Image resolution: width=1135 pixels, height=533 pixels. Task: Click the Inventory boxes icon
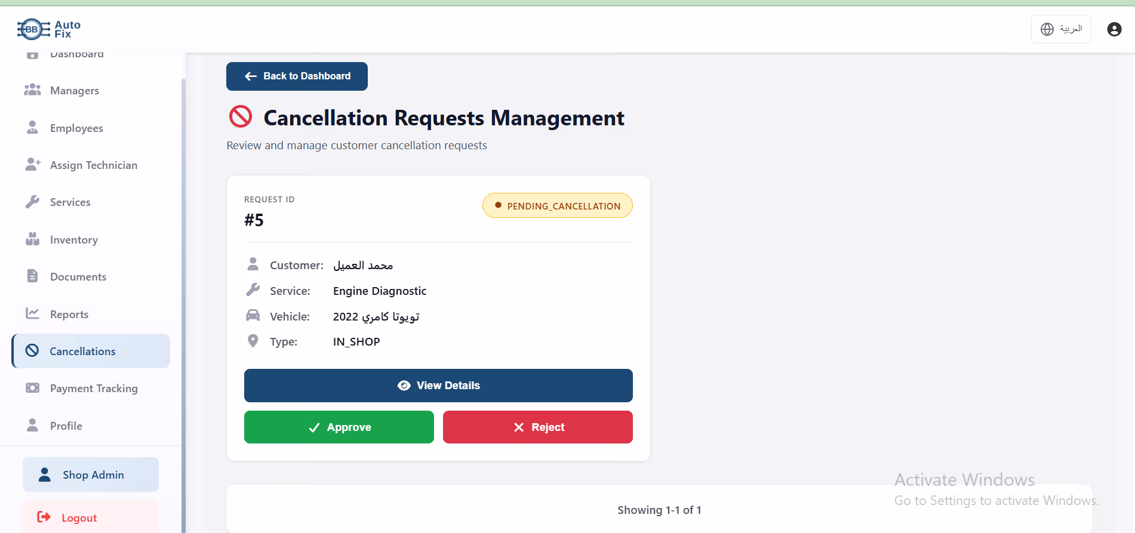(32, 239)
